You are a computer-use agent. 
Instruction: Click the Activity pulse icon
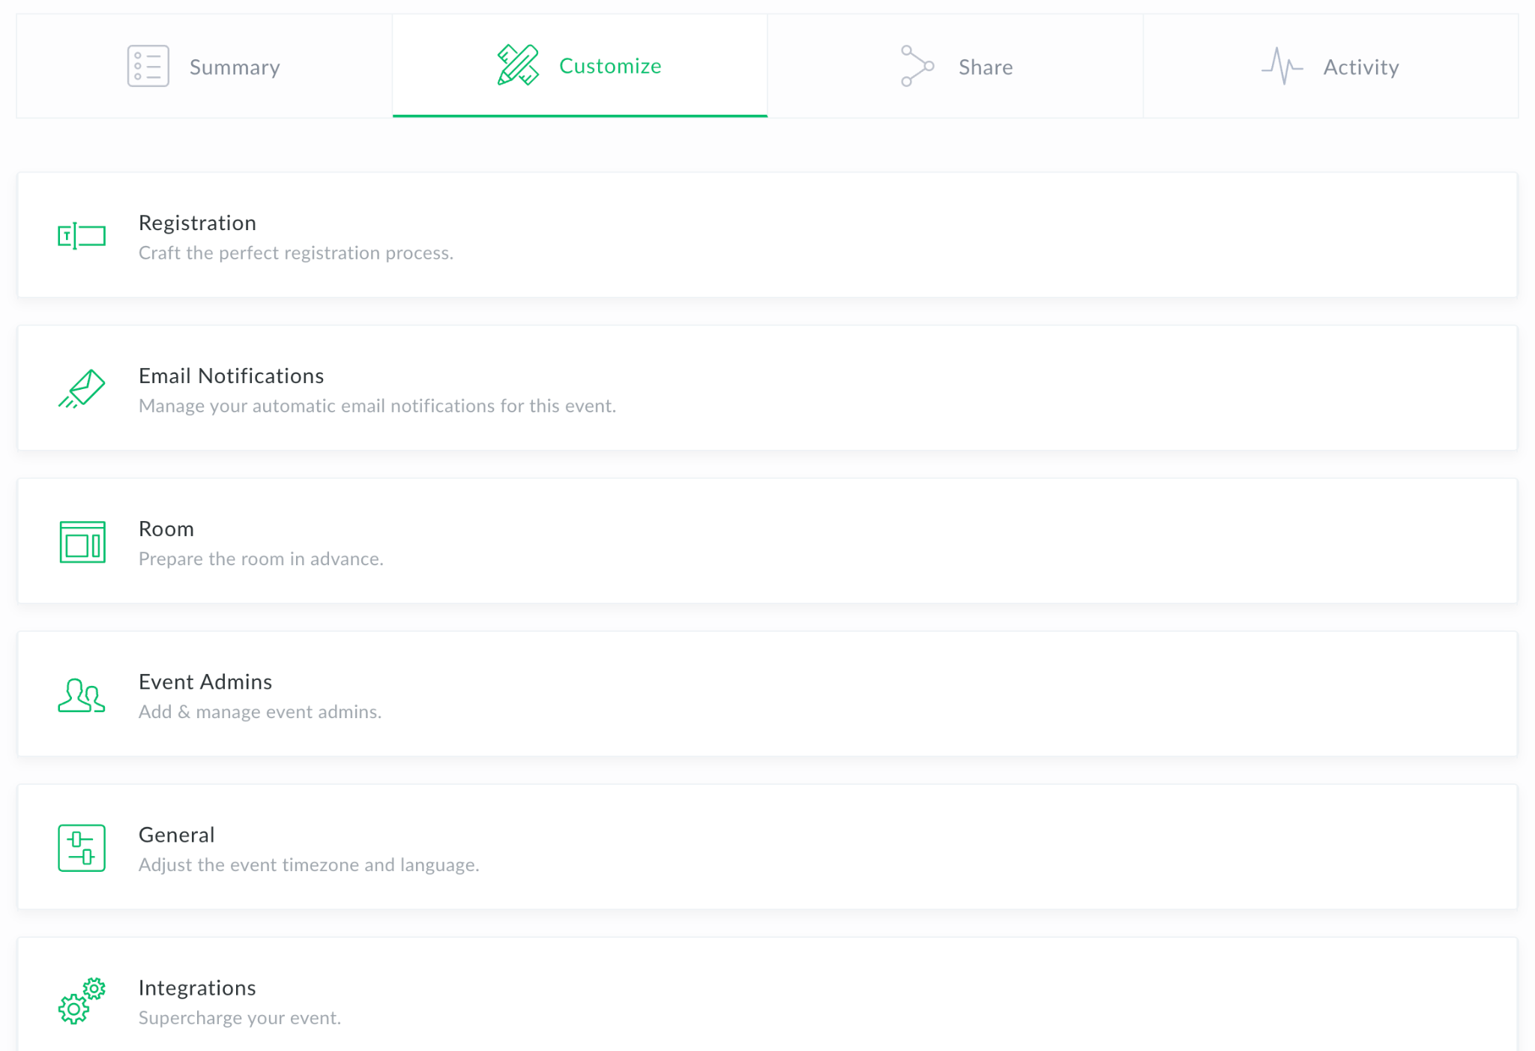[1282, 66]
